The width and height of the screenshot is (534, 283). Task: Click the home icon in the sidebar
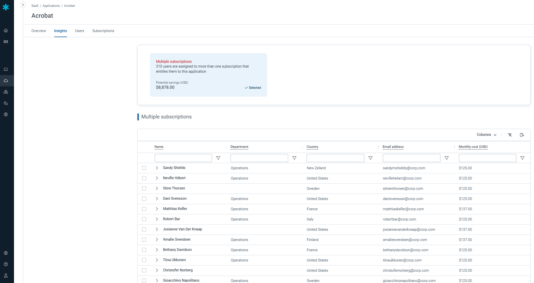click(6, 30)
